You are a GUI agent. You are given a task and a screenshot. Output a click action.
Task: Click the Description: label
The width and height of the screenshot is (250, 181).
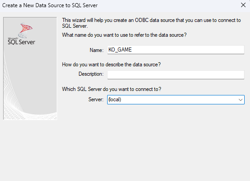tap(91, 74)
